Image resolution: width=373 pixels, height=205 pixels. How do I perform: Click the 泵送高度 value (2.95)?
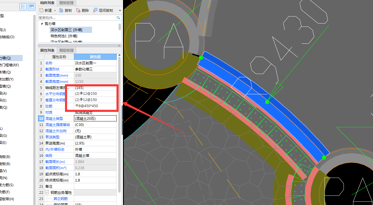tap(95, 143)
